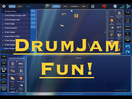This screenshot has width=132, height=99.
Task: Select the bongos icon in the mixer field
Action: coord(64,14)
